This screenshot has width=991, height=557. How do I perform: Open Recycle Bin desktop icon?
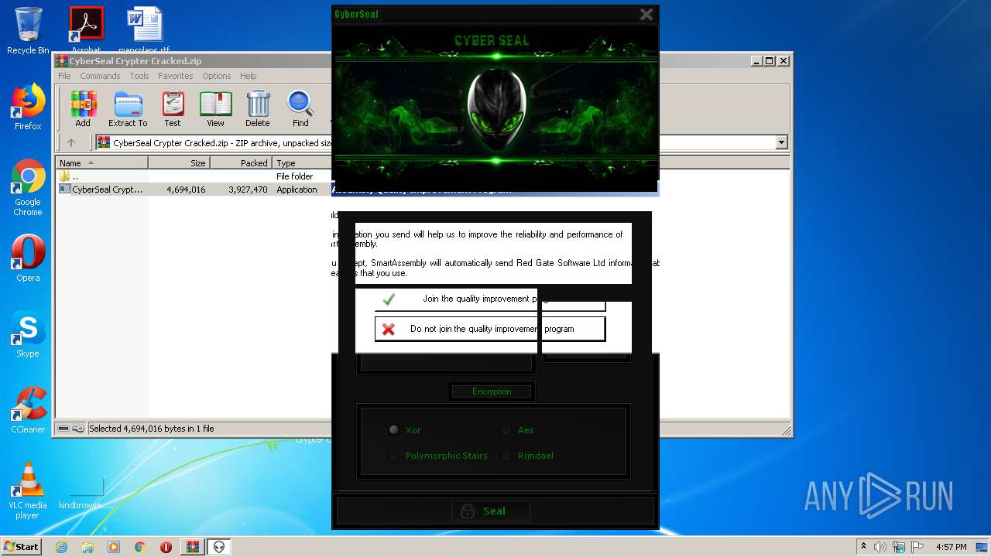click(28, 31)
